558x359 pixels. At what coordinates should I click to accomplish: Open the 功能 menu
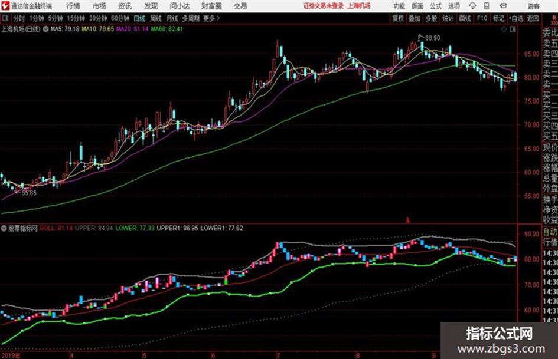pos(399,6)
